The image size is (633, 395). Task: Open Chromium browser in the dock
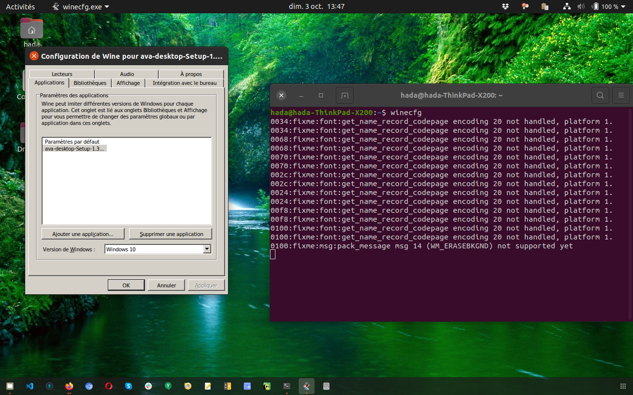tap(89, 386)
